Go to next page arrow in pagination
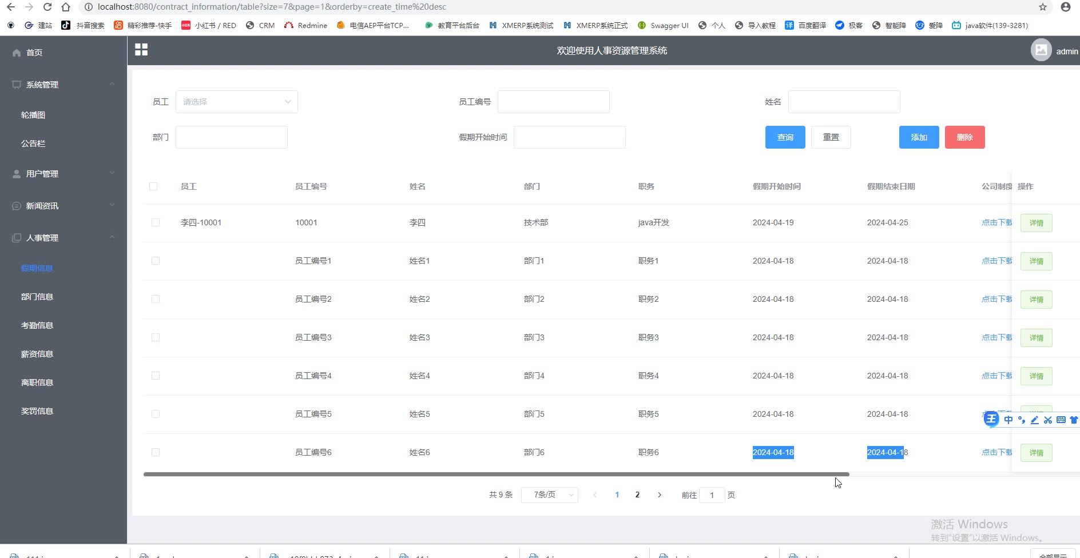 click(660, 495)
